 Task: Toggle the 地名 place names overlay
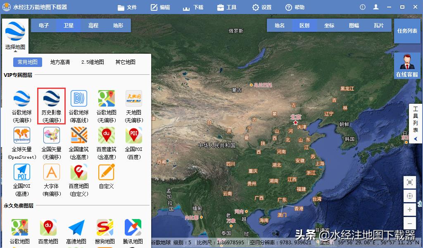pyautogui.click(x=279, y=25)
